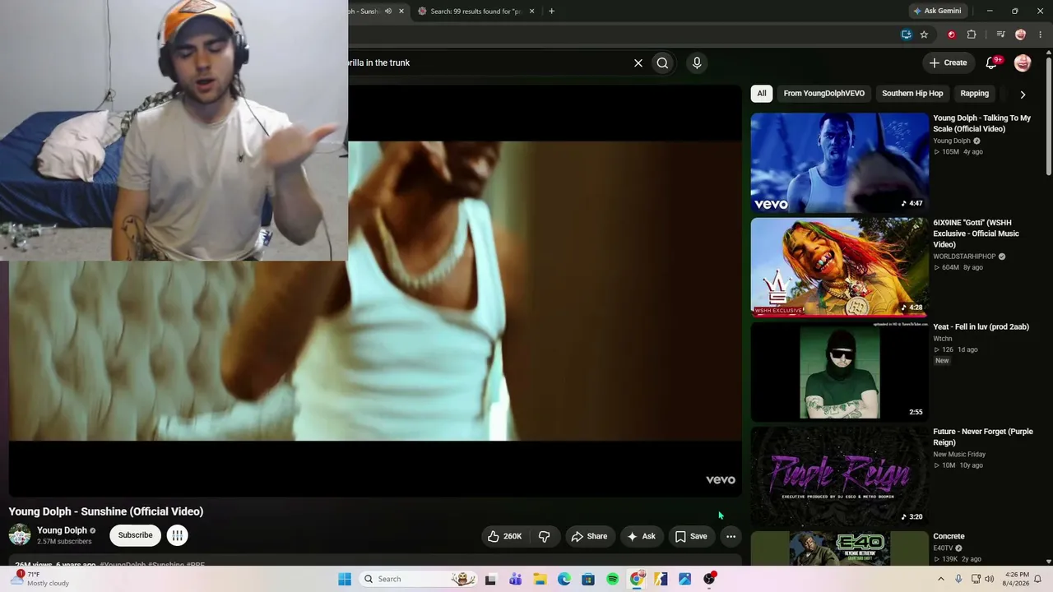This screenshot has height=592, width=1053.
Task: Dislike the video with thumbs down
Action: (x=545, y=536)
